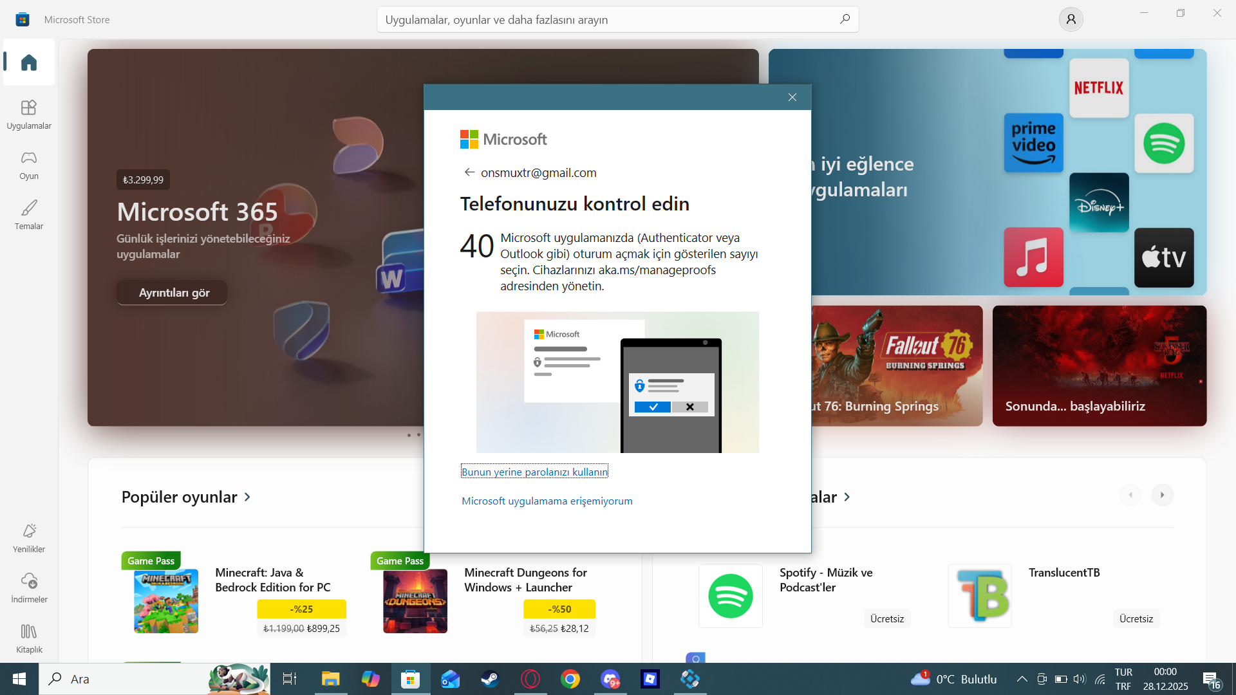Click the Netflix app tile

(1099, 88)
